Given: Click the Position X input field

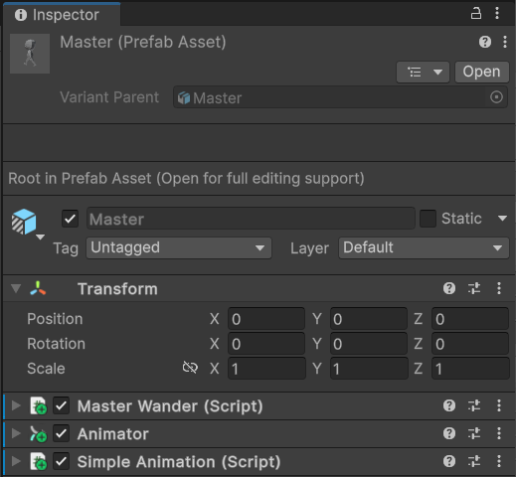Looking at the screenshot, I should tap(266, 319).
